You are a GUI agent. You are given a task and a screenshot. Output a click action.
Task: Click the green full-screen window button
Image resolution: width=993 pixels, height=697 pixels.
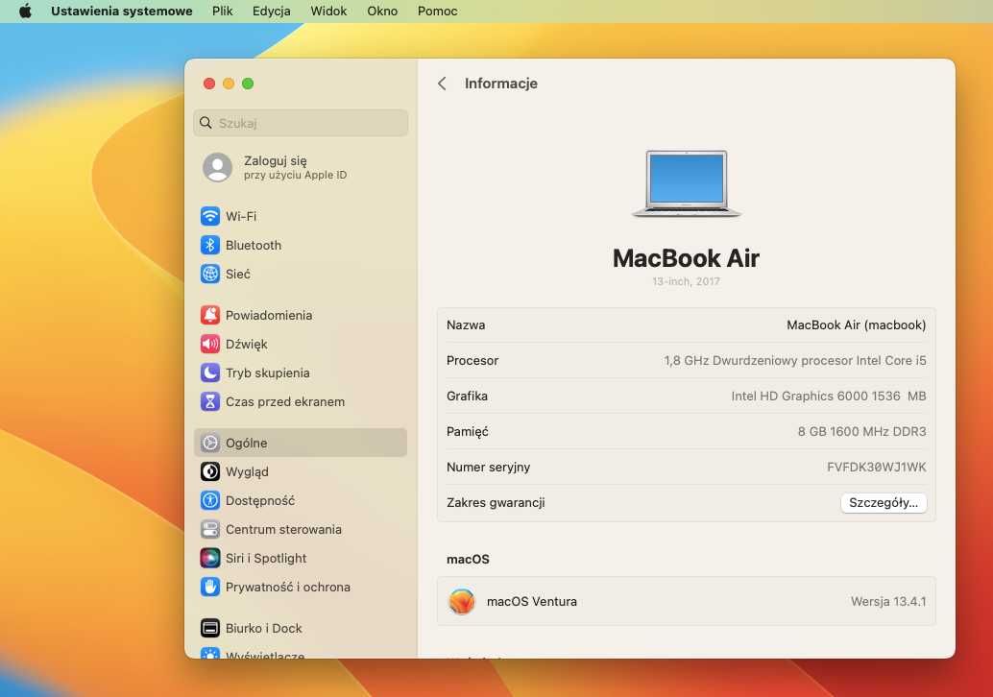(248, 84)
